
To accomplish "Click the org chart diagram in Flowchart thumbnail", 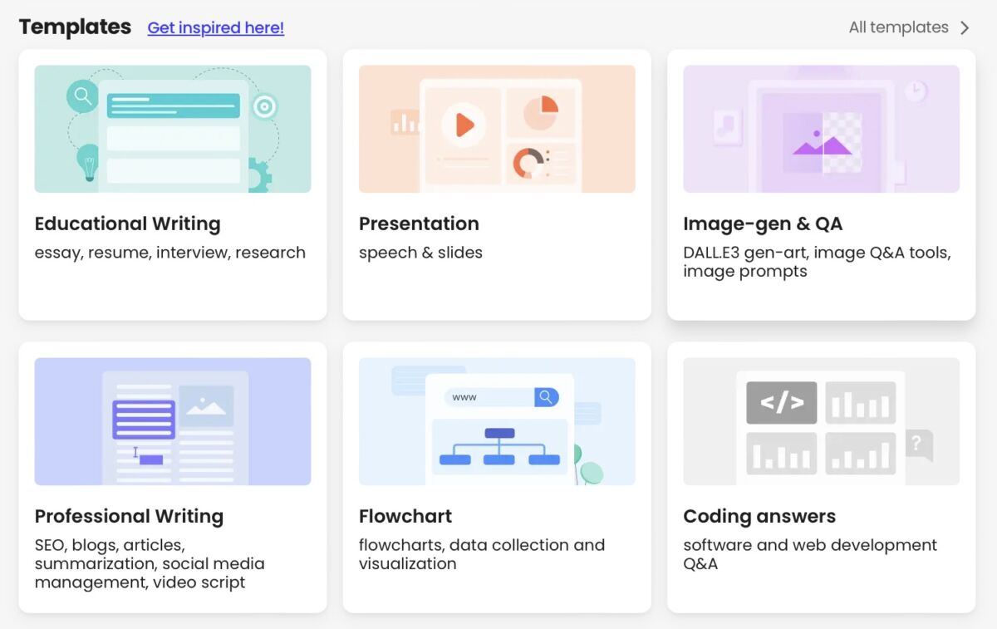I will click(x=498, y=446).
